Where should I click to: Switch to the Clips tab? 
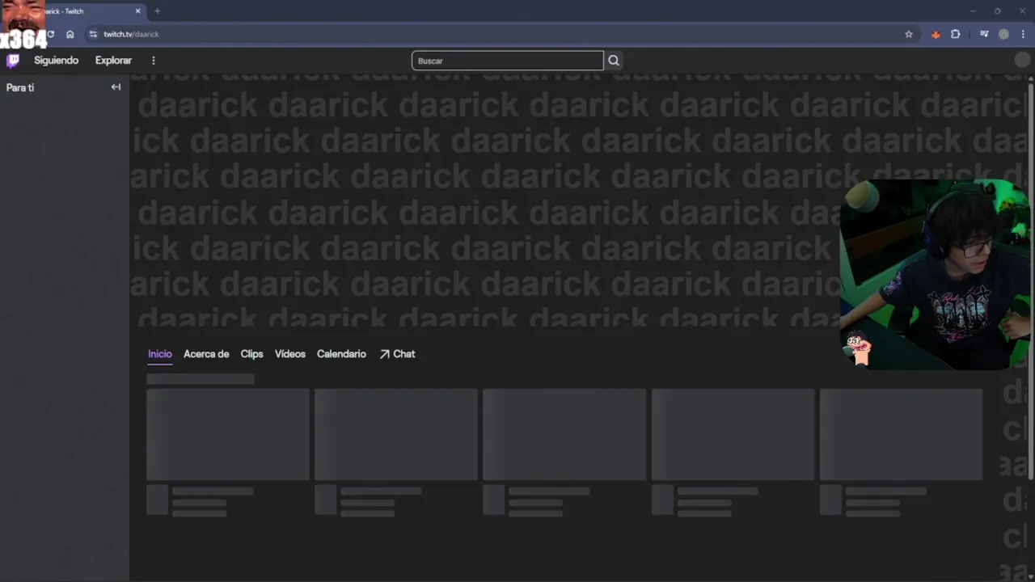click(251, 354)
